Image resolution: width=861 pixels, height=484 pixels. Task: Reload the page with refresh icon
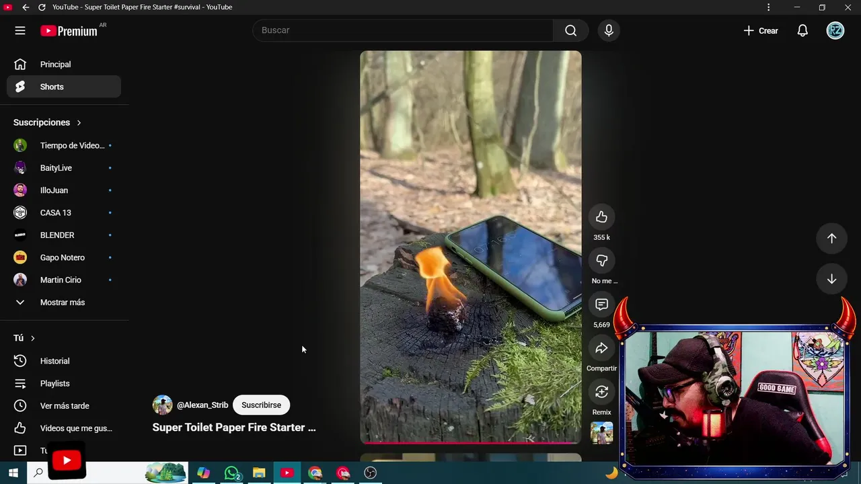[42, 7]
